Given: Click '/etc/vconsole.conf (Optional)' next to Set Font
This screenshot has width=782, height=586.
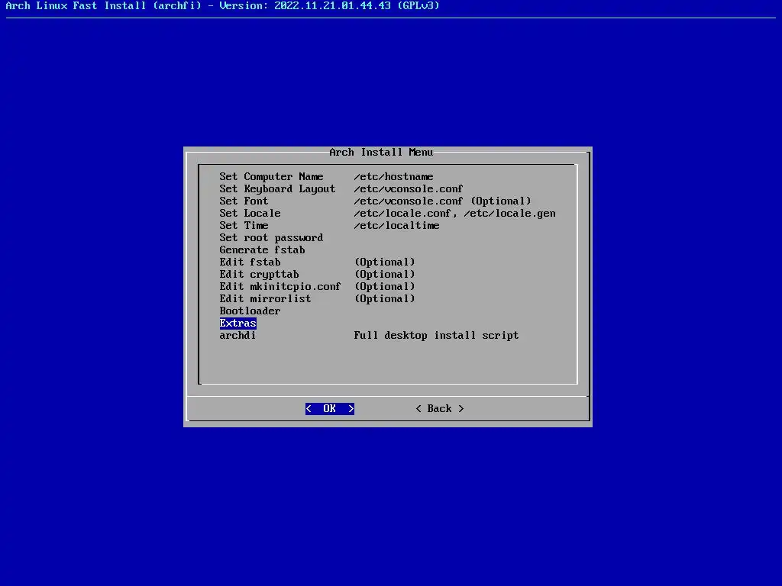Looking at the screenshot, I should pyautogui.click(x=442, y=201).
